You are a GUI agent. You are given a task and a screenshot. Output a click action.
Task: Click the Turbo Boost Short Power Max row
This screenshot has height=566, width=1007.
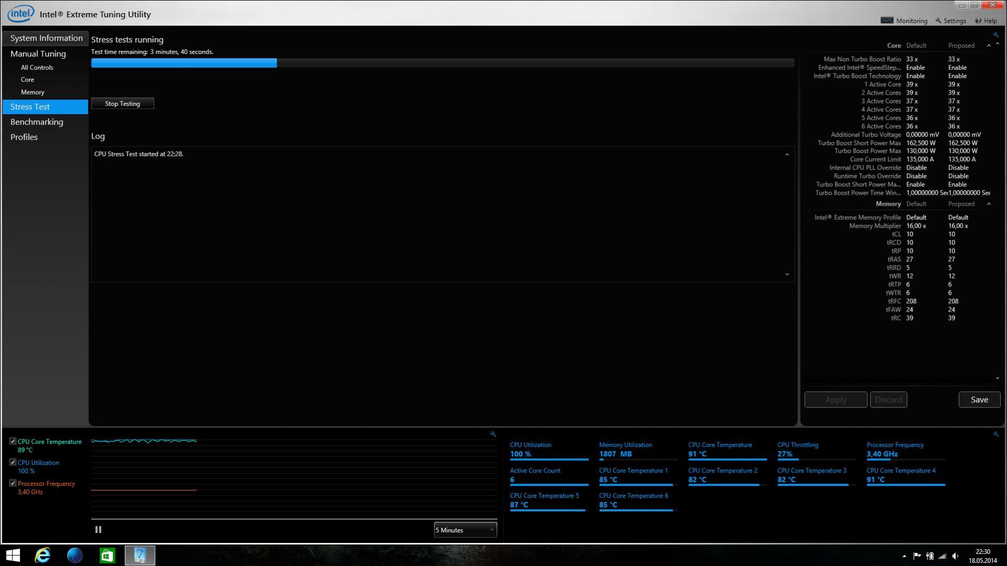click(898, 143)
